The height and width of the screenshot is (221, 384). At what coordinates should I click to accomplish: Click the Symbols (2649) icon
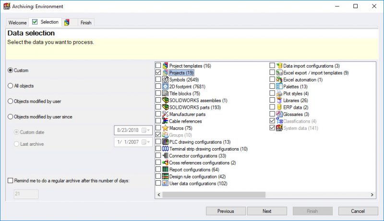[165, 80]
